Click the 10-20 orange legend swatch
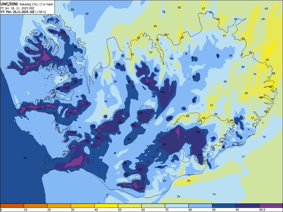 36,206
